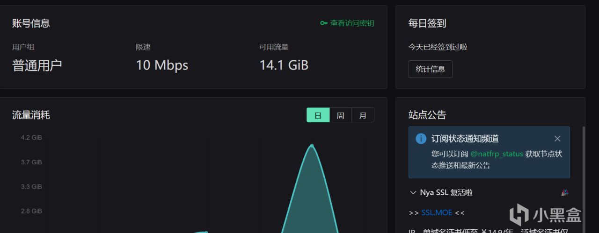The image size is (599, 233).
Task: Dismiss the 订阅状态通知频道 notice
Action: (x=557, y=139)
